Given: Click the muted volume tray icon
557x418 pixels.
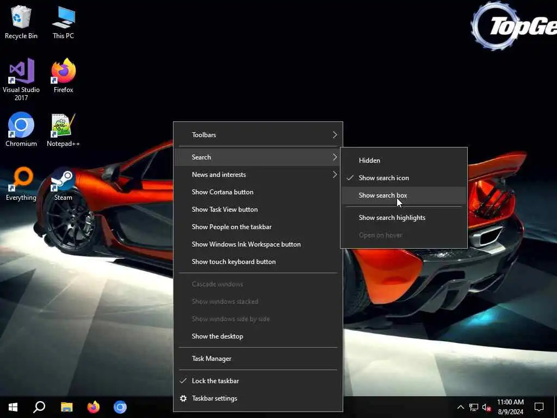Looking at the screenshot, I should click(486, 407).
